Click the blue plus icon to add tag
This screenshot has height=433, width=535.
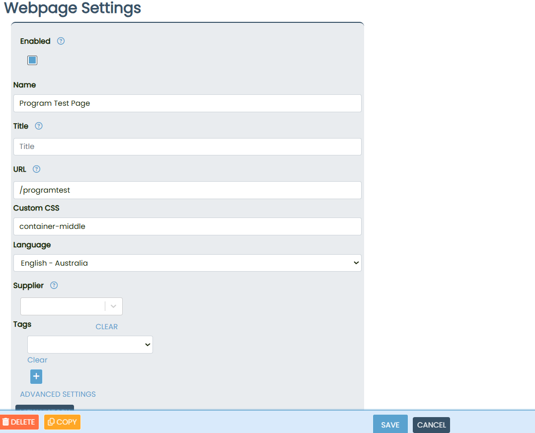pos(36,376)
